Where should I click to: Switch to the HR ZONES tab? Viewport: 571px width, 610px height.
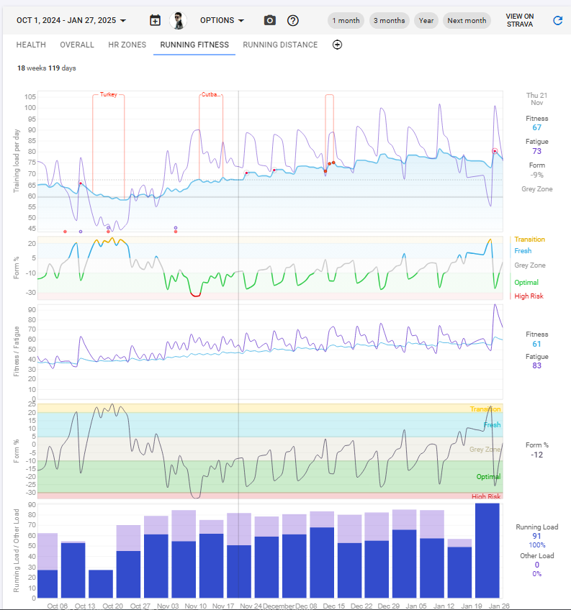(127, 45)
